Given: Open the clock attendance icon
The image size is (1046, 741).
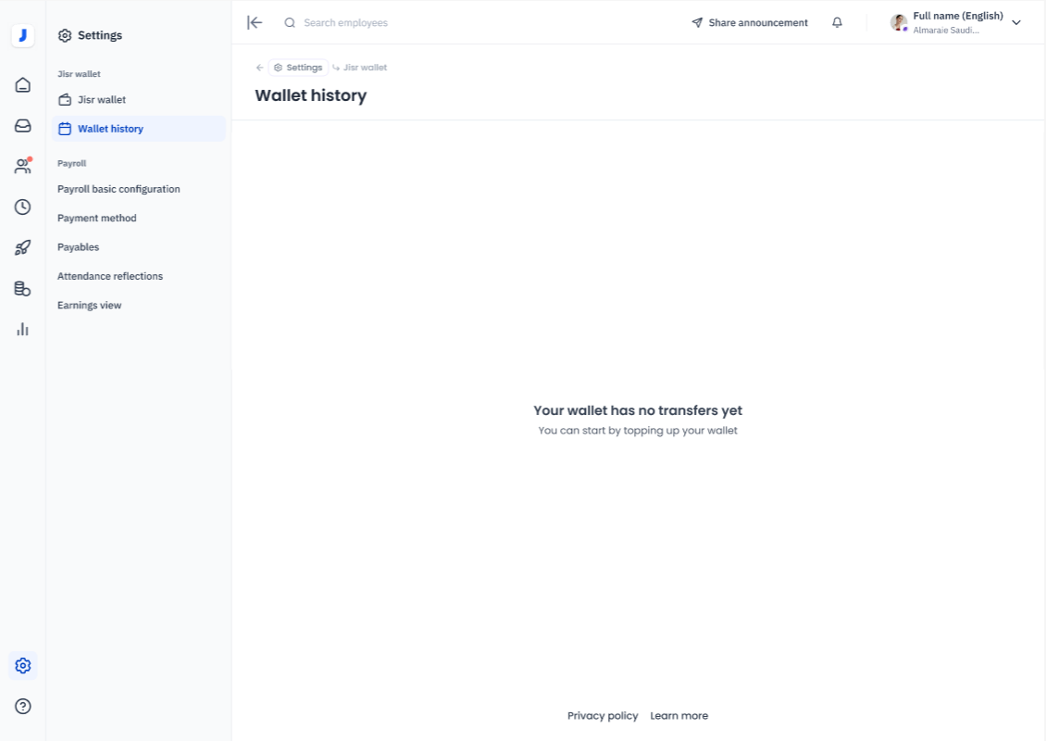Looking at the screenshot, I should pos(23,207).
